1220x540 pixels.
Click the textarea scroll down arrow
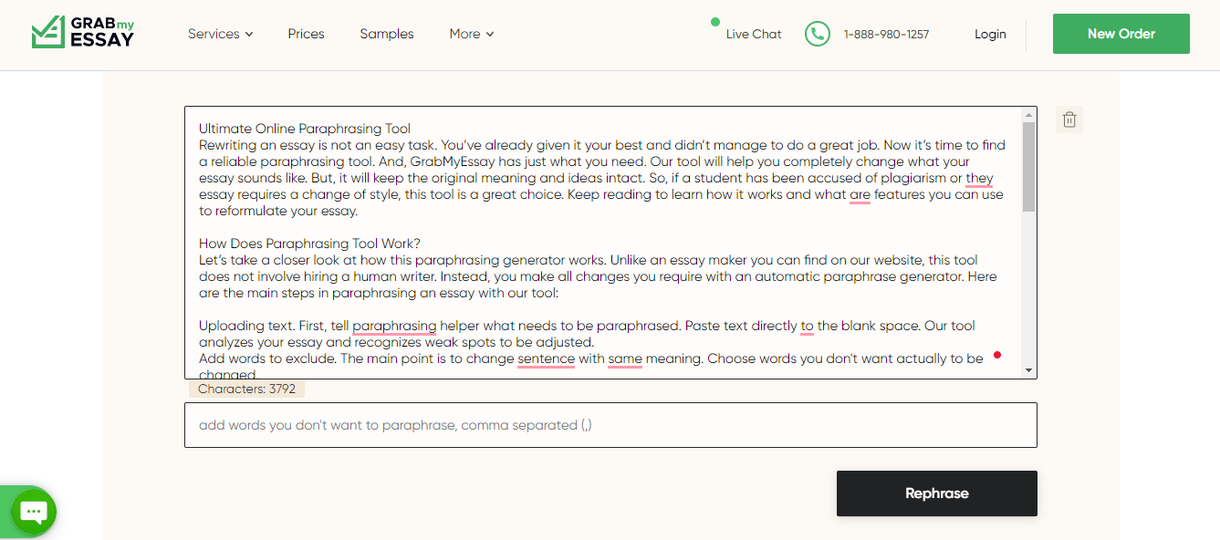tap(1029, 370)
